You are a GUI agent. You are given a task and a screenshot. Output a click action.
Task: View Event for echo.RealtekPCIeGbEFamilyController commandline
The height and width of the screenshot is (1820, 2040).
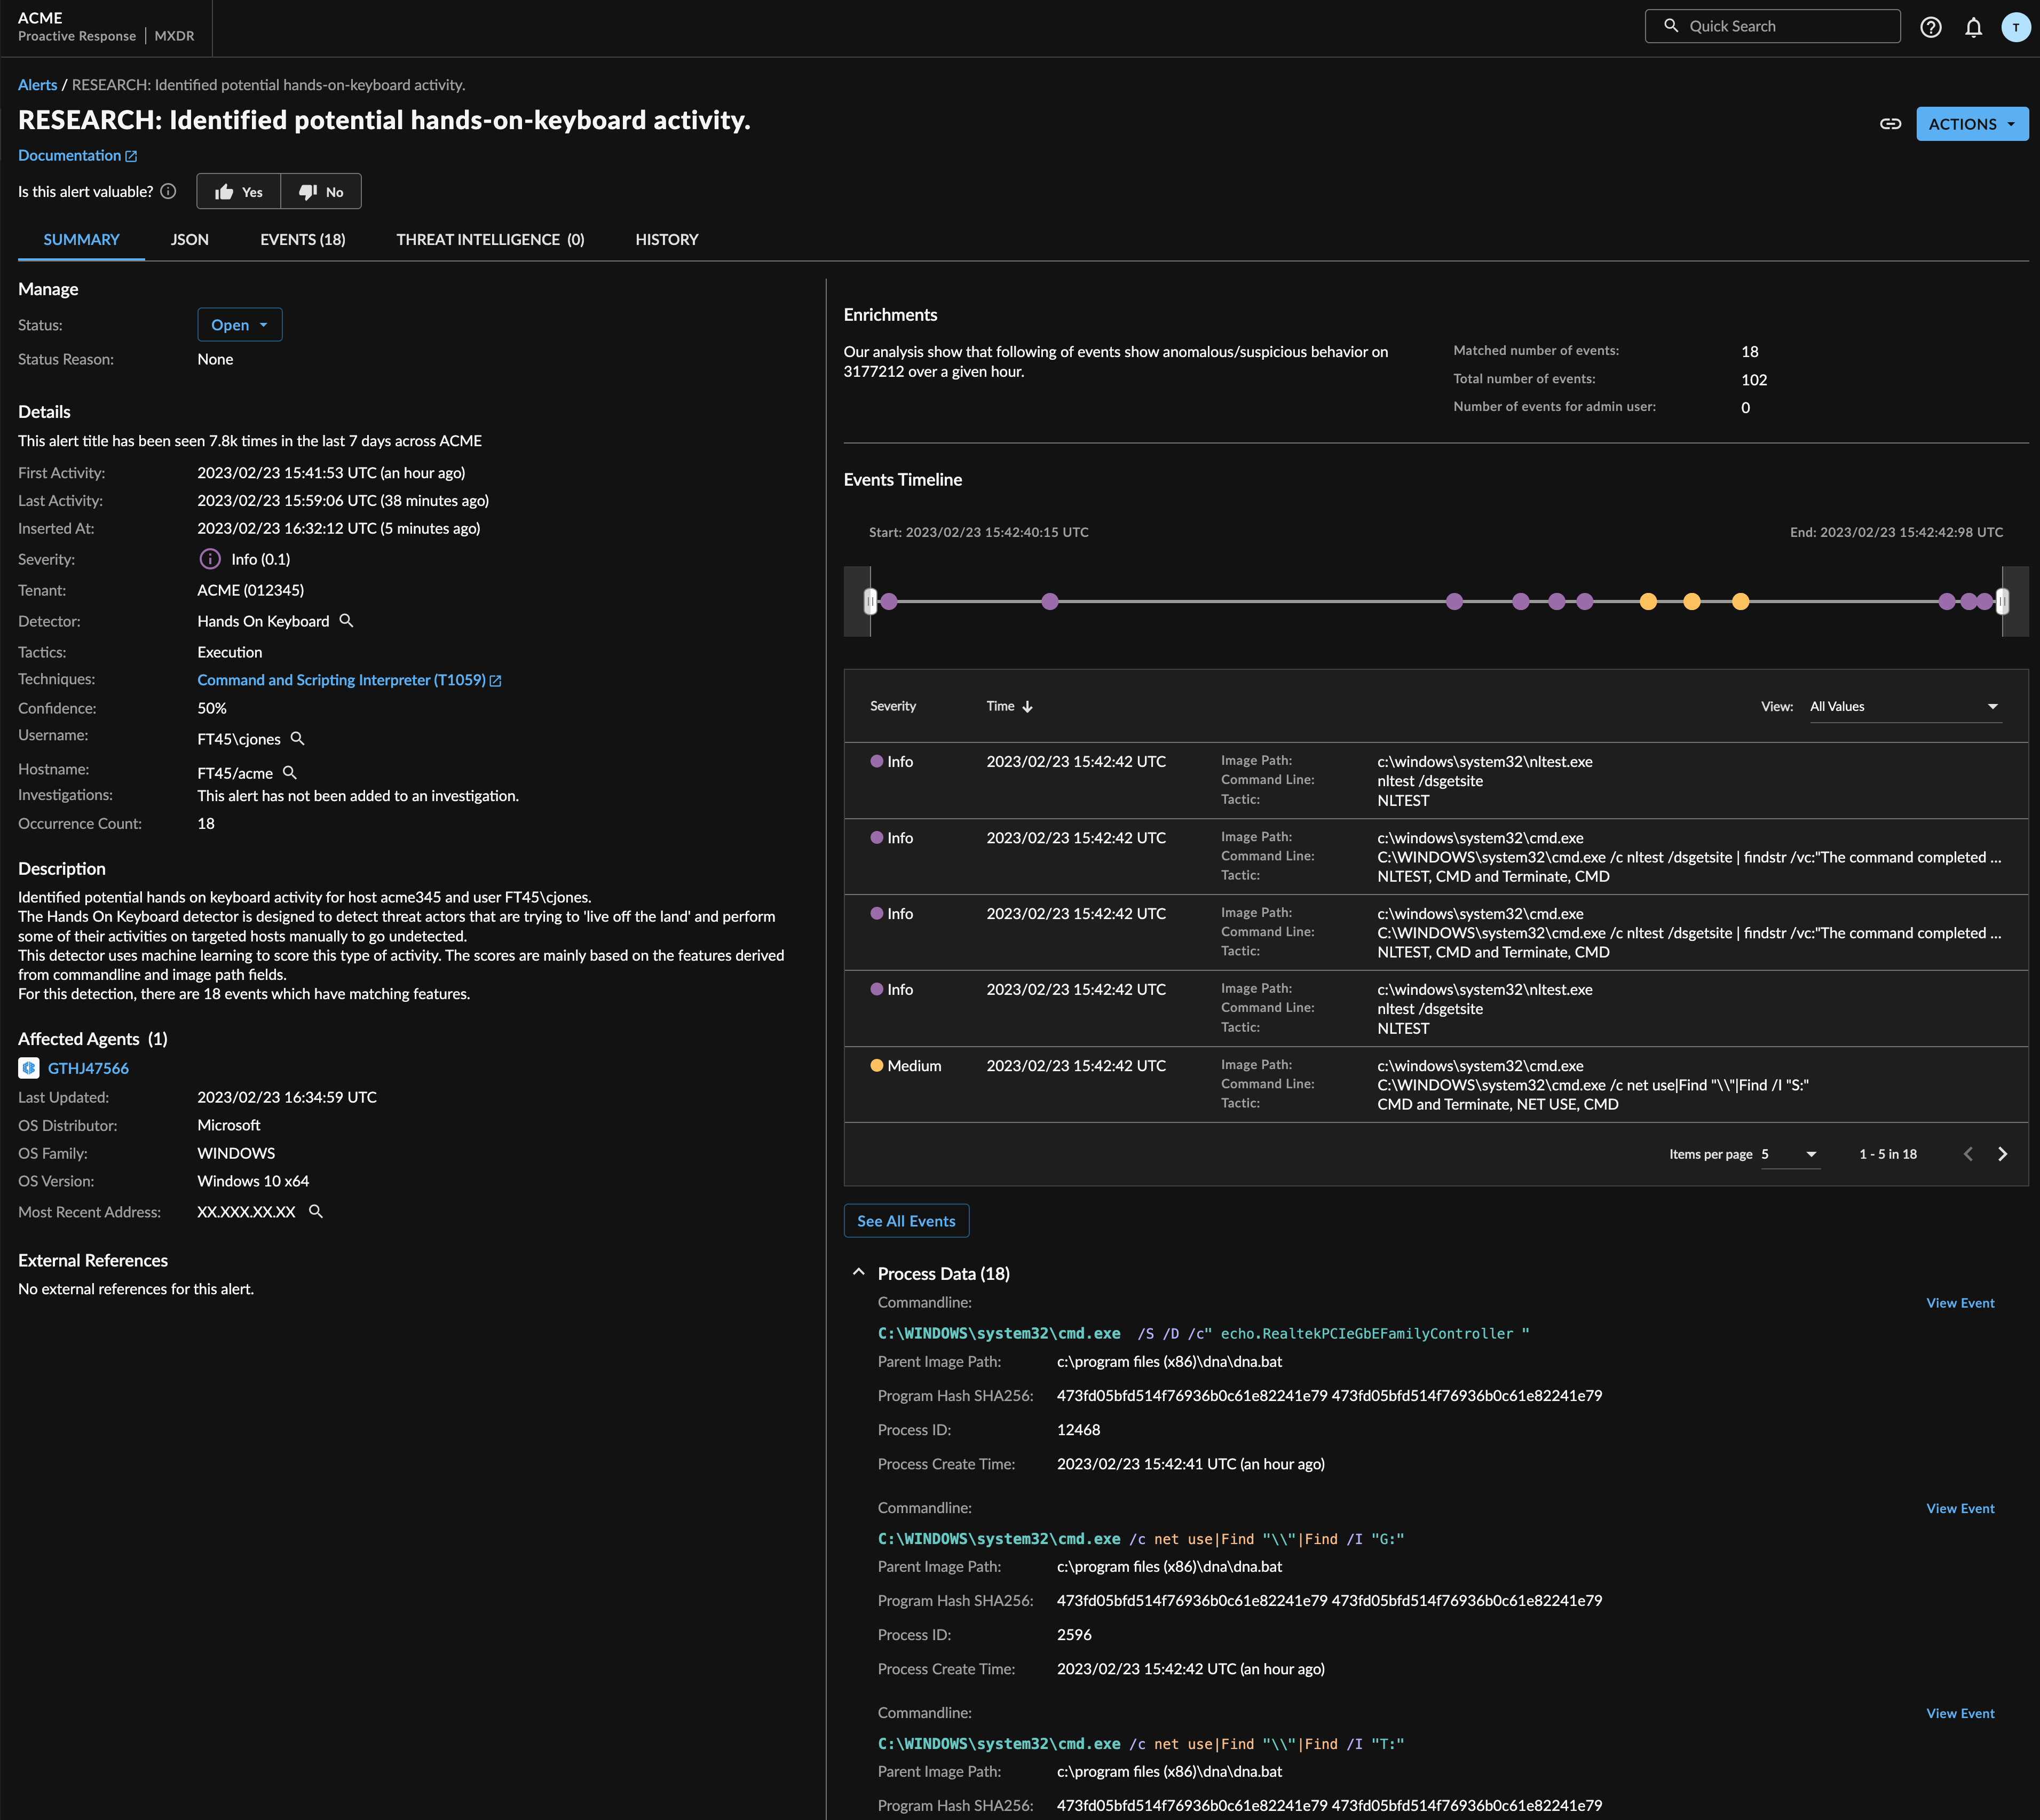[x=1960, y=1303]
